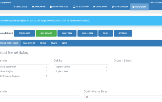
Task: Click the file icon beside DOSYA YÖNETİCİSİ
Action: (x=51, y=7)
